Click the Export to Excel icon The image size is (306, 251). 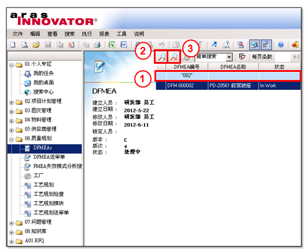pyautogui.click(x=112, y=45)
